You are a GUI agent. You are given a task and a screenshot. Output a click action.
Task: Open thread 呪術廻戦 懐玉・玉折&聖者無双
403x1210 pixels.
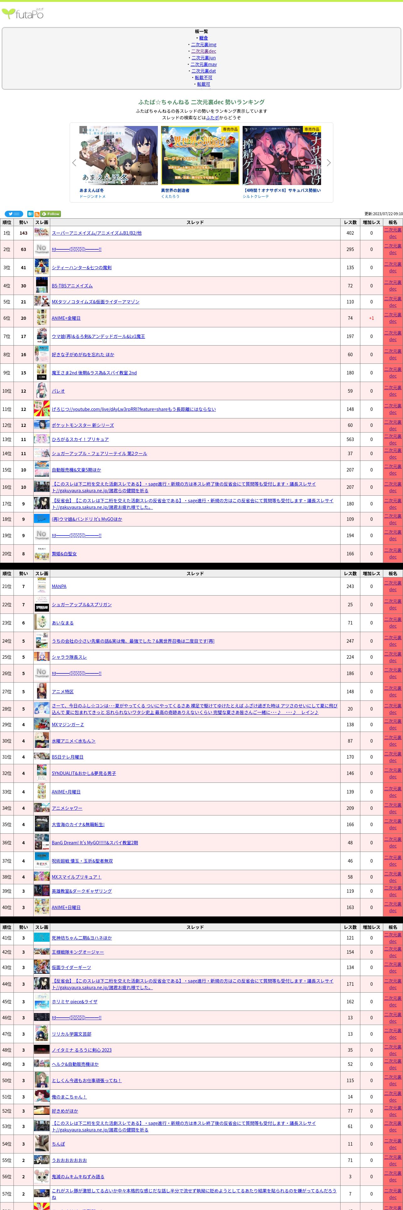(x=82, y=861)
